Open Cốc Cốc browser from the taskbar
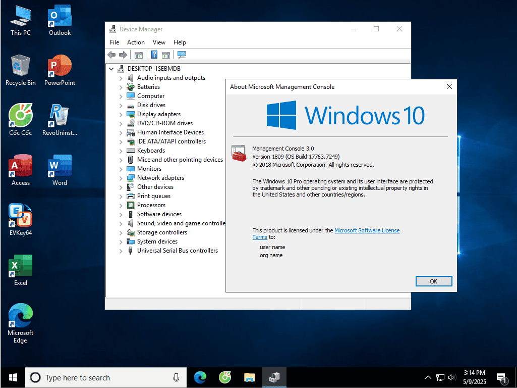 [225, 377]
